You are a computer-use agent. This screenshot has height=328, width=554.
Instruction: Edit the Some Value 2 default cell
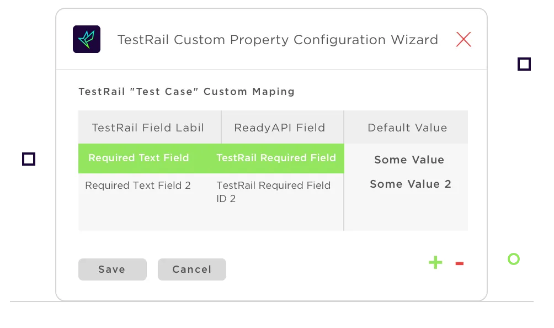pos(411,184)
